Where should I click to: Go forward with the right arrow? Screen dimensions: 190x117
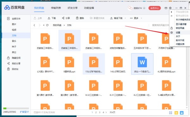pos(40,25)
